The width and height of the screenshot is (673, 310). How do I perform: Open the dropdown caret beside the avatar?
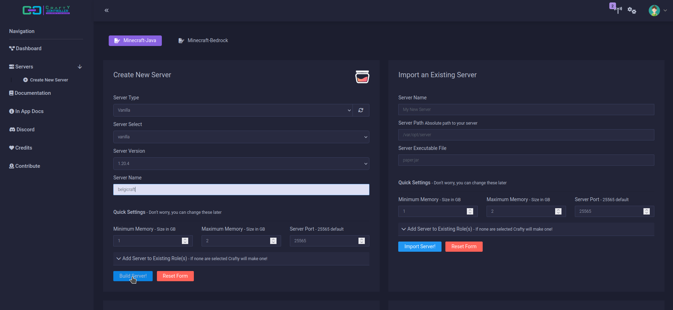click(x=665, y=11)
